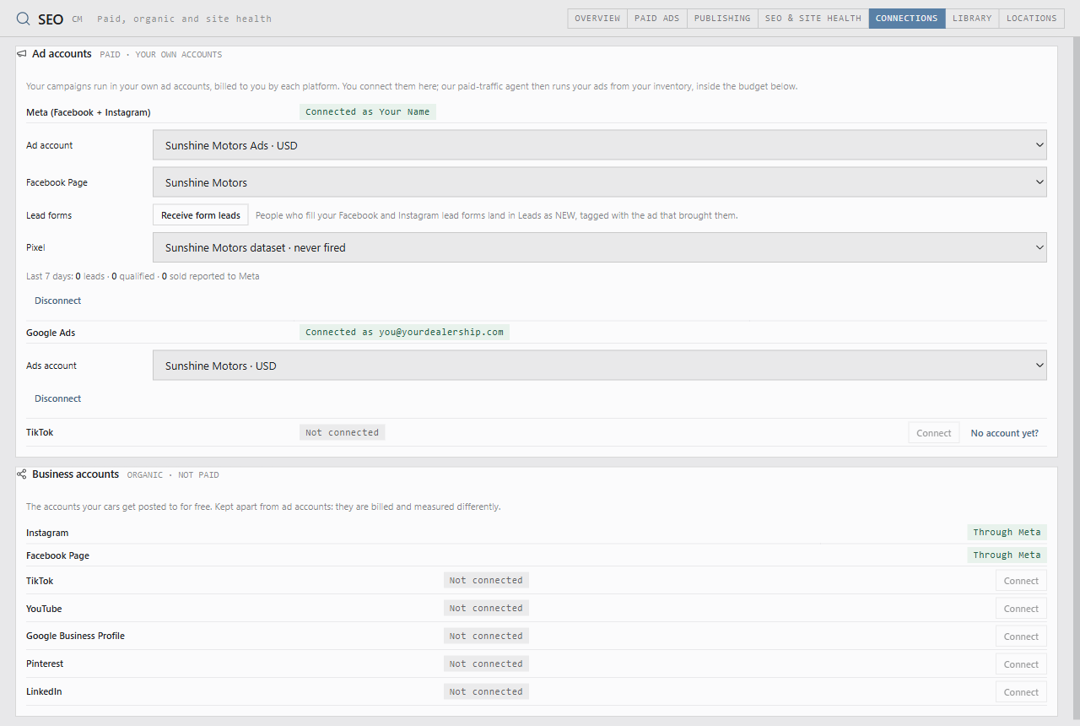Click the Google Business Profile label
This screenshot has width=1080, height=726.
75,636
